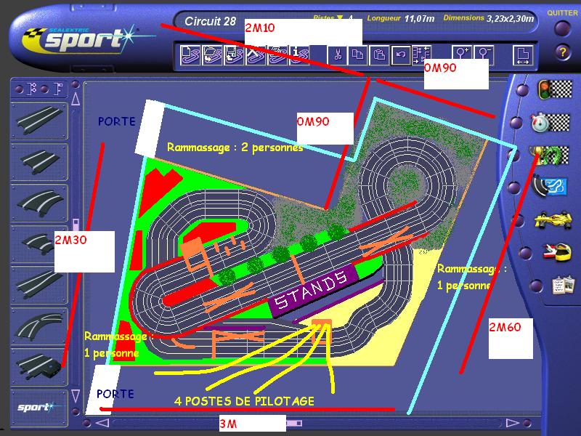Open the circuit information 'i' icon
Image resolution: width=581 pixels, height=436 pixels.
tap(299, 54)
